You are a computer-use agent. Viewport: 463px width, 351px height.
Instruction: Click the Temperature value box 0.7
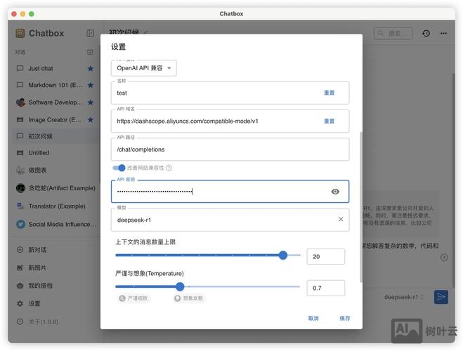[x=326, y=288]
